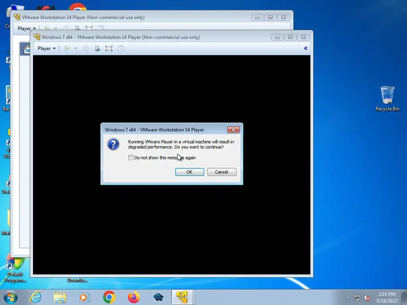This screenshot has width=407, height=305.
Task: Show hidden system tray icons arrow
Action: click(347, 297)
